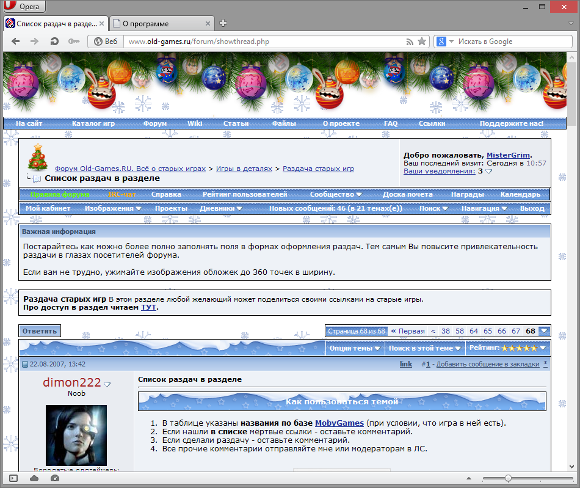Image resolution: width=580 pixels, height=488 pixels.
Task: Open the 'IRC-чат' link
Action: click(x=122, y=194)
